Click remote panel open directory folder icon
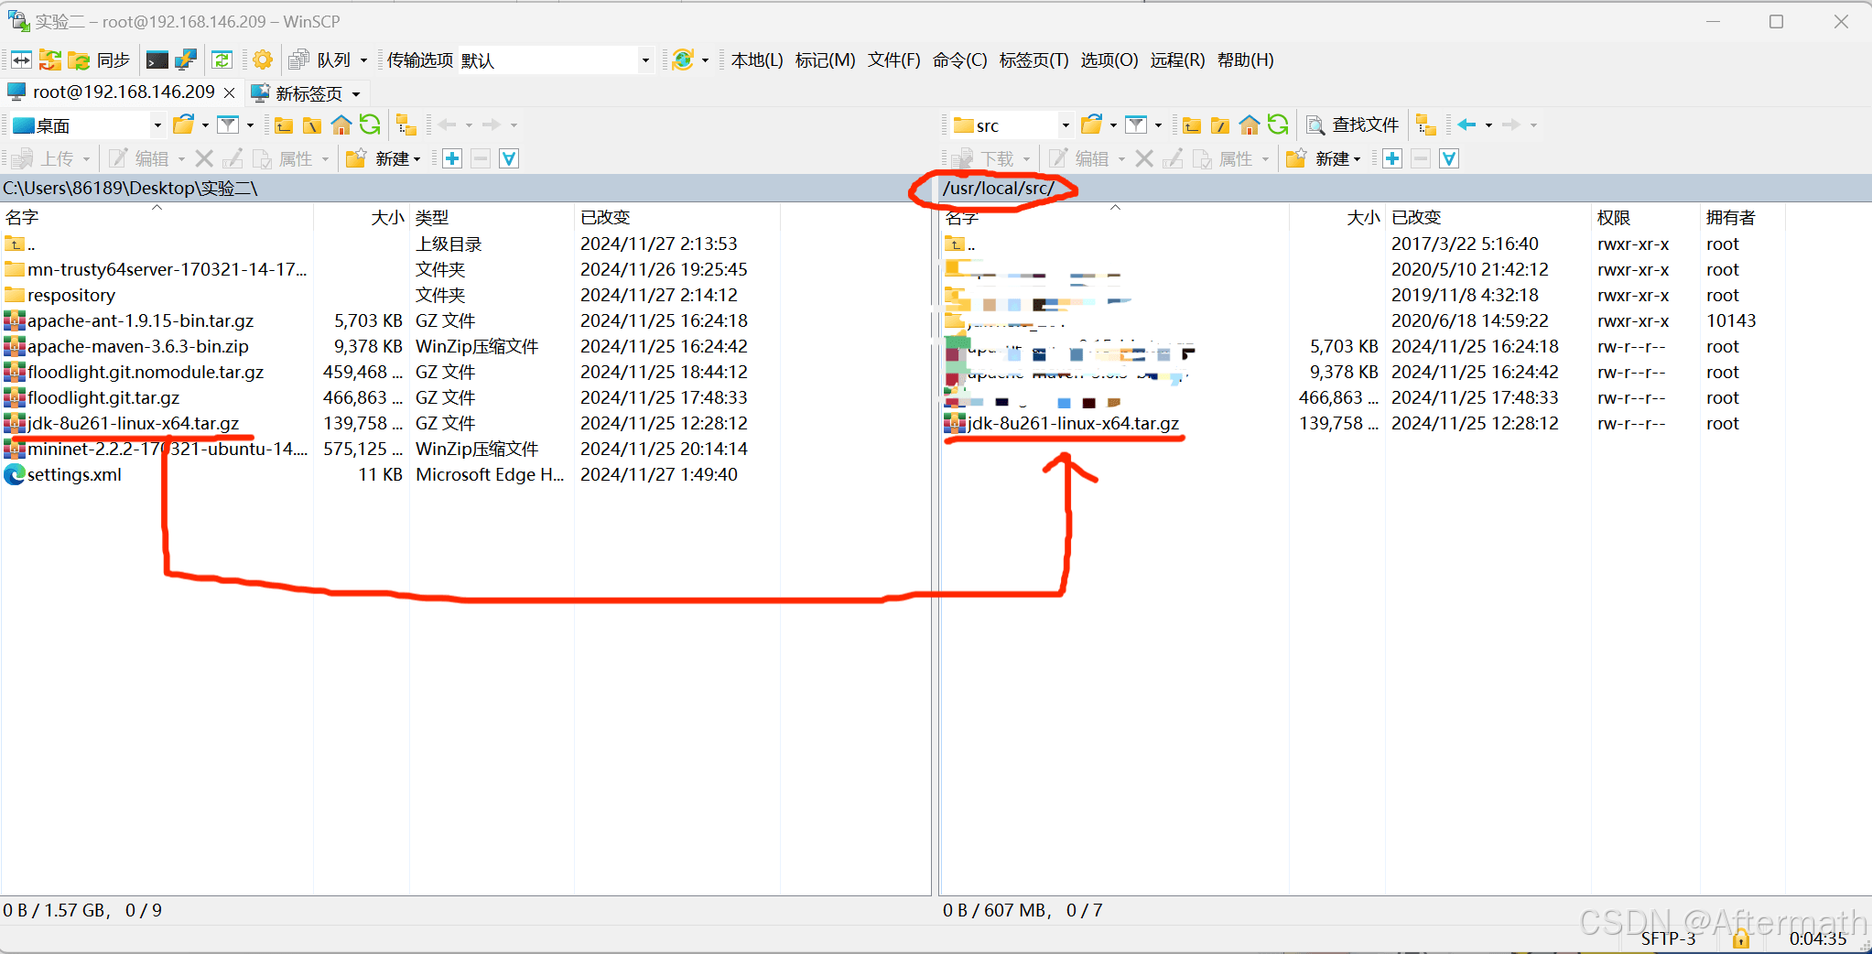The width and height of the screenshot is (1872, 954). pos(1092,125)
